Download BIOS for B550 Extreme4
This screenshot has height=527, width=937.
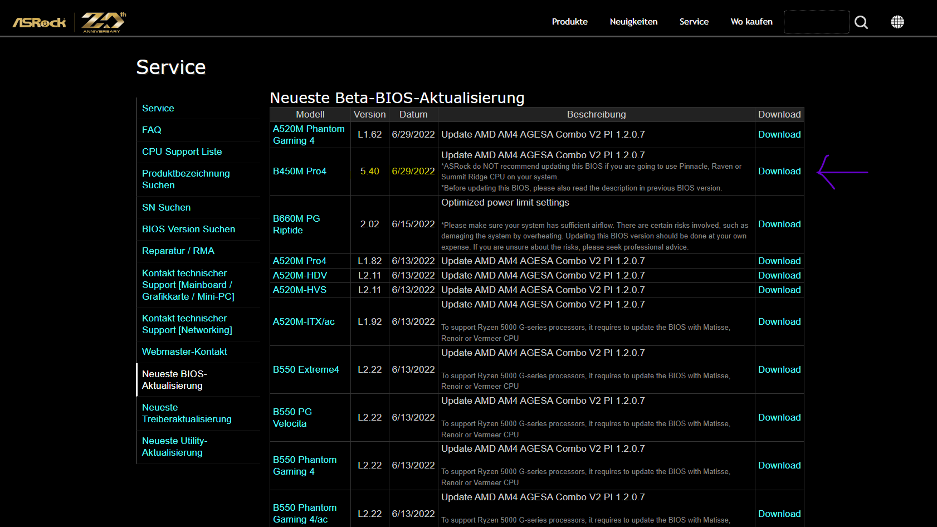coord(779,369)
